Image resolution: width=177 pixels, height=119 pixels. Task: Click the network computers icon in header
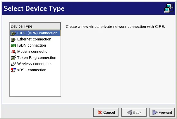(x=169, y=9)
